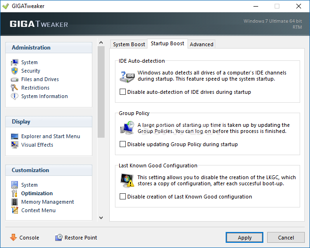
Task: Check Disable updating Group Policy during startup
Action: (122, 144)
